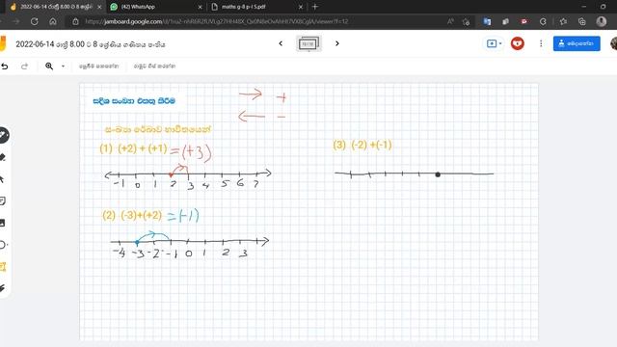Select the Jamboard browser tab
This screenshot has width=617, height=347.
(x=56, y=7)
